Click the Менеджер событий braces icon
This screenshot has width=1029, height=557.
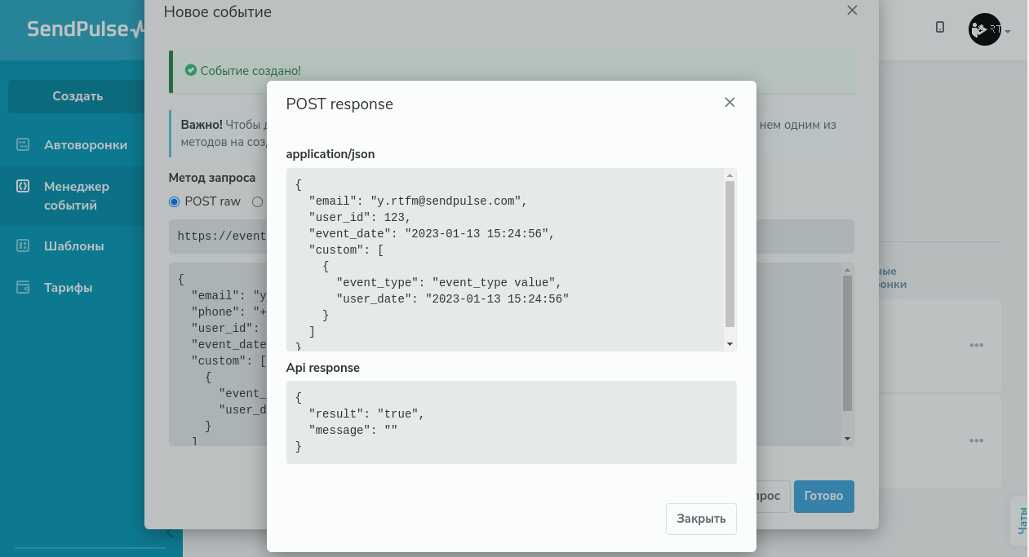coord(23,187)
